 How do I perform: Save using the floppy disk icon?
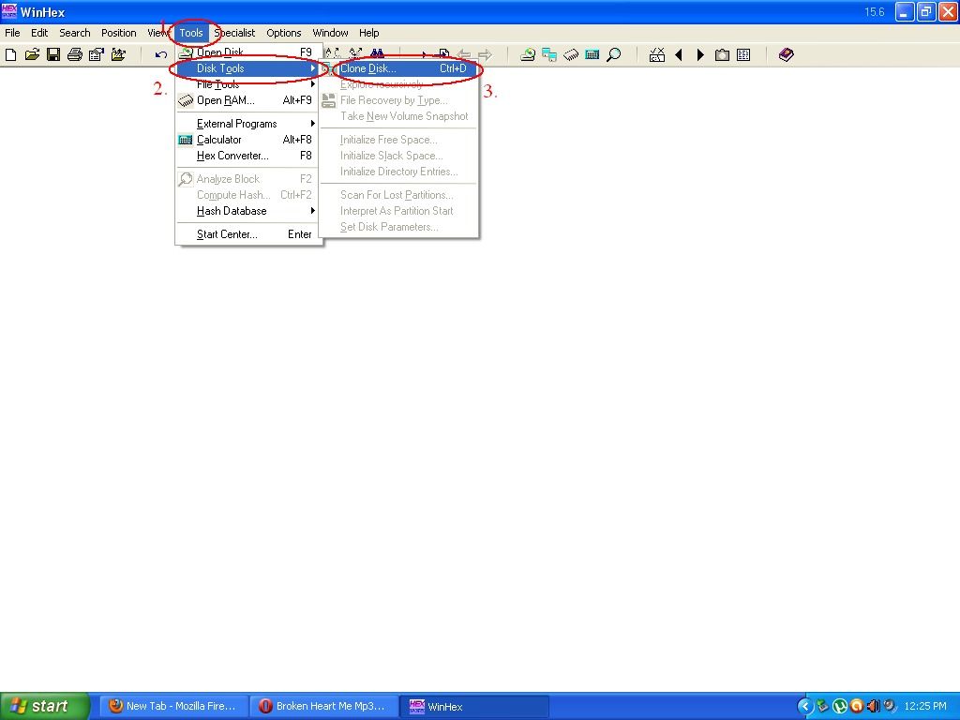coord(53,55)
